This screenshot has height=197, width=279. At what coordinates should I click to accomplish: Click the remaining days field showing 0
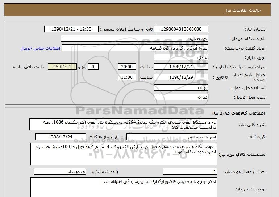click(x=93, y=67)
